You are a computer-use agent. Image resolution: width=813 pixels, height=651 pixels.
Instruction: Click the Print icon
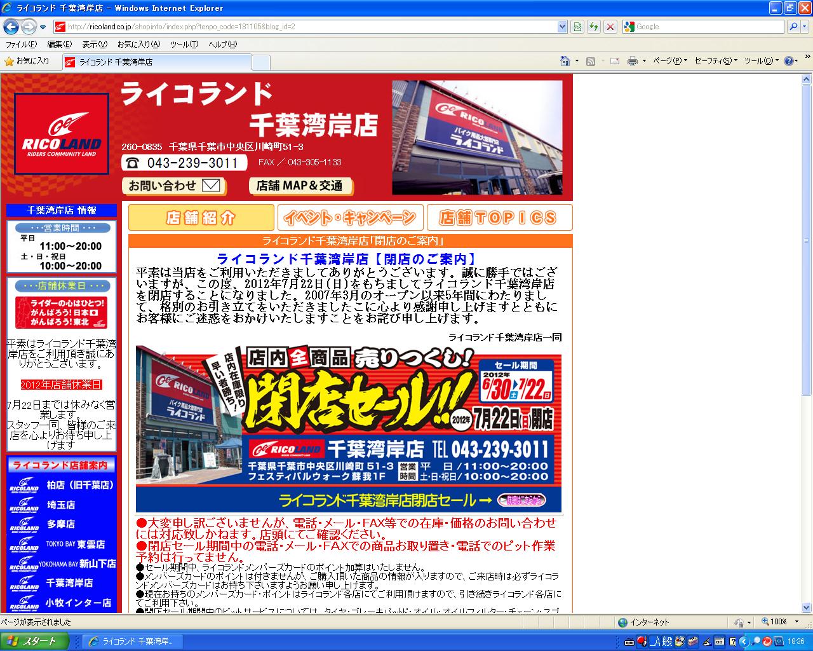(x=633, y=61)
